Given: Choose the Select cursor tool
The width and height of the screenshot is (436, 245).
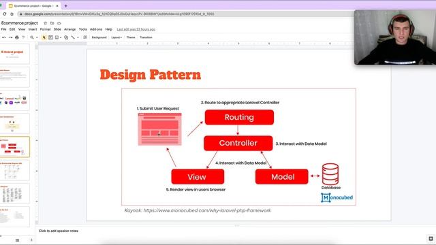Looking at the screenshot, I should point(44,37).
